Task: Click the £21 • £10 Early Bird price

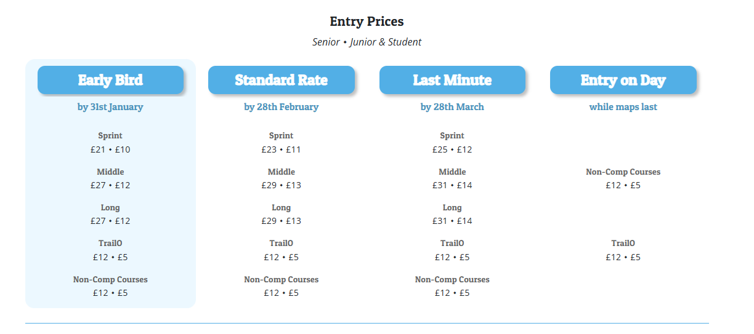Action: [x=110, y=149]
